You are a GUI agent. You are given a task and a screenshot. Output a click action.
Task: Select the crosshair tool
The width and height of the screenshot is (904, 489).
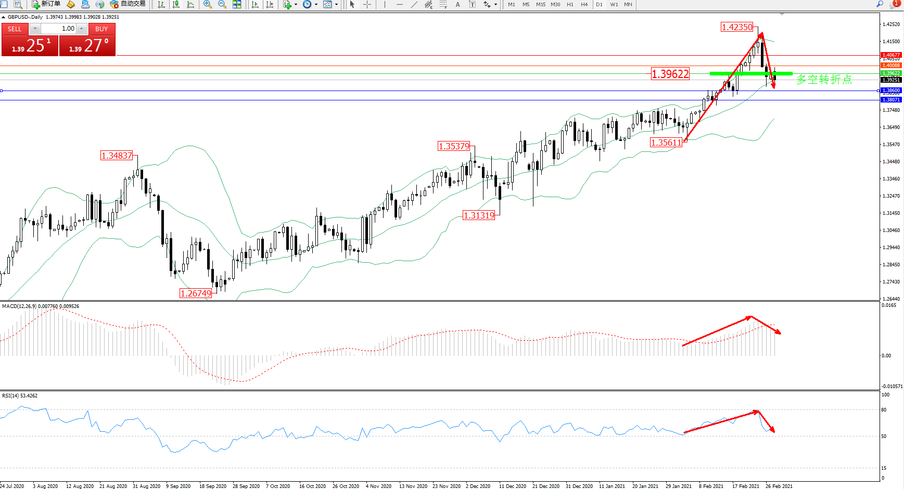[x=367, y=4]
